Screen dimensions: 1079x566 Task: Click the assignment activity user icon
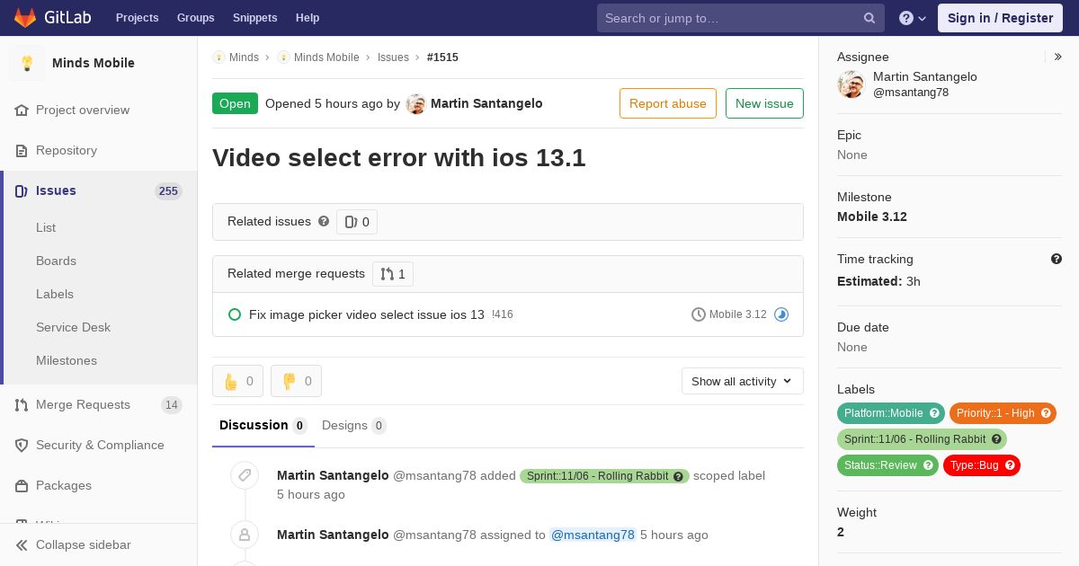point(245,535)
